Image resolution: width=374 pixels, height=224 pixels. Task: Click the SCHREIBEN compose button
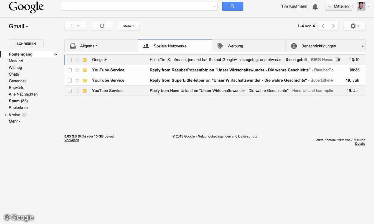26,44
